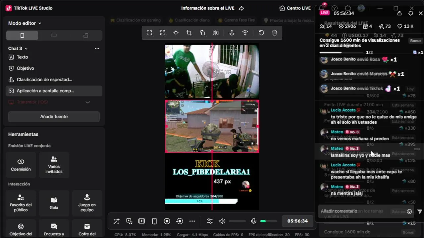
Task: Mute the microphone
Action: pyautogui.click(x=254, y=221)
